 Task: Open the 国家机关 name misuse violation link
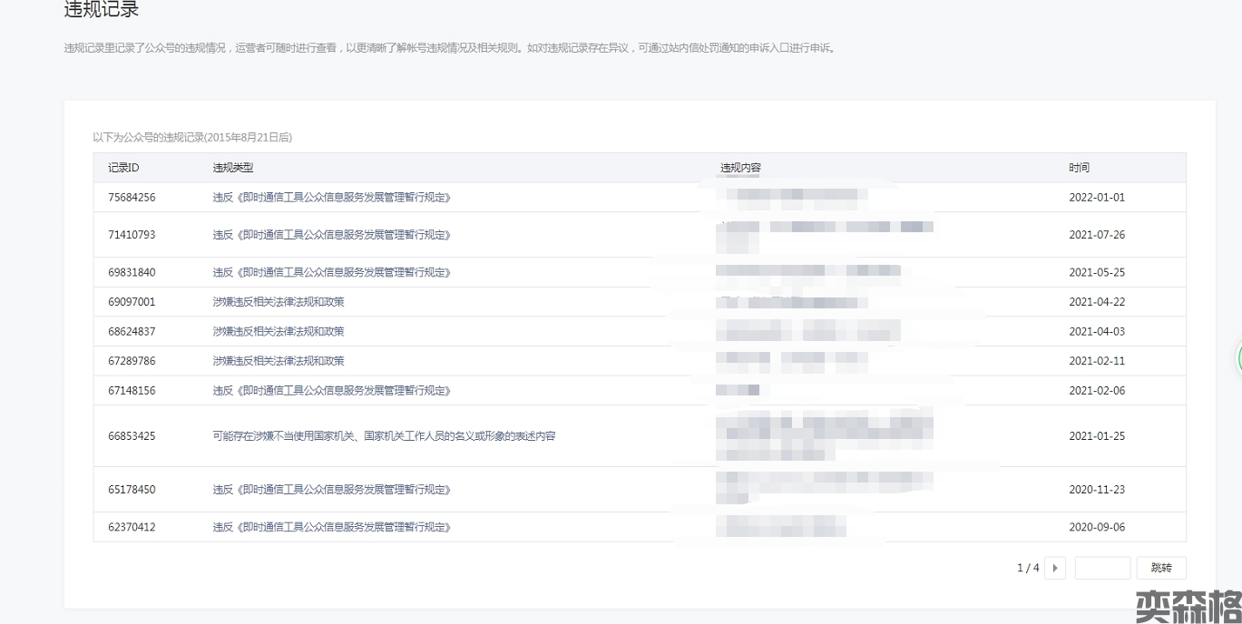pyautogui.click(x=384, y=436)
